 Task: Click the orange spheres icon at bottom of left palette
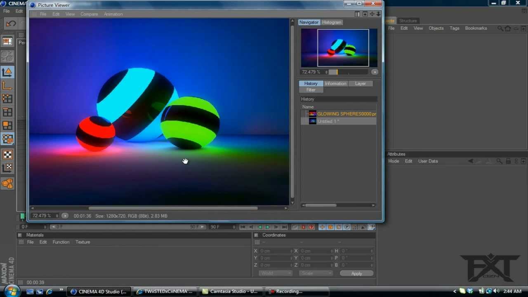7,183
